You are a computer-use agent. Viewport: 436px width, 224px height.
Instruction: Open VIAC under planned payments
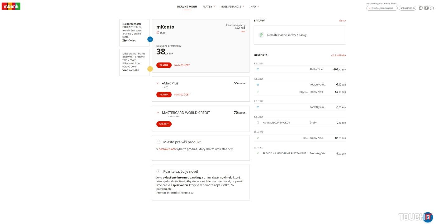243,31
